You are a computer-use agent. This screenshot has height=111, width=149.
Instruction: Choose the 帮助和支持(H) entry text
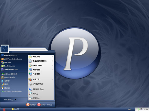tap(38, 89)
